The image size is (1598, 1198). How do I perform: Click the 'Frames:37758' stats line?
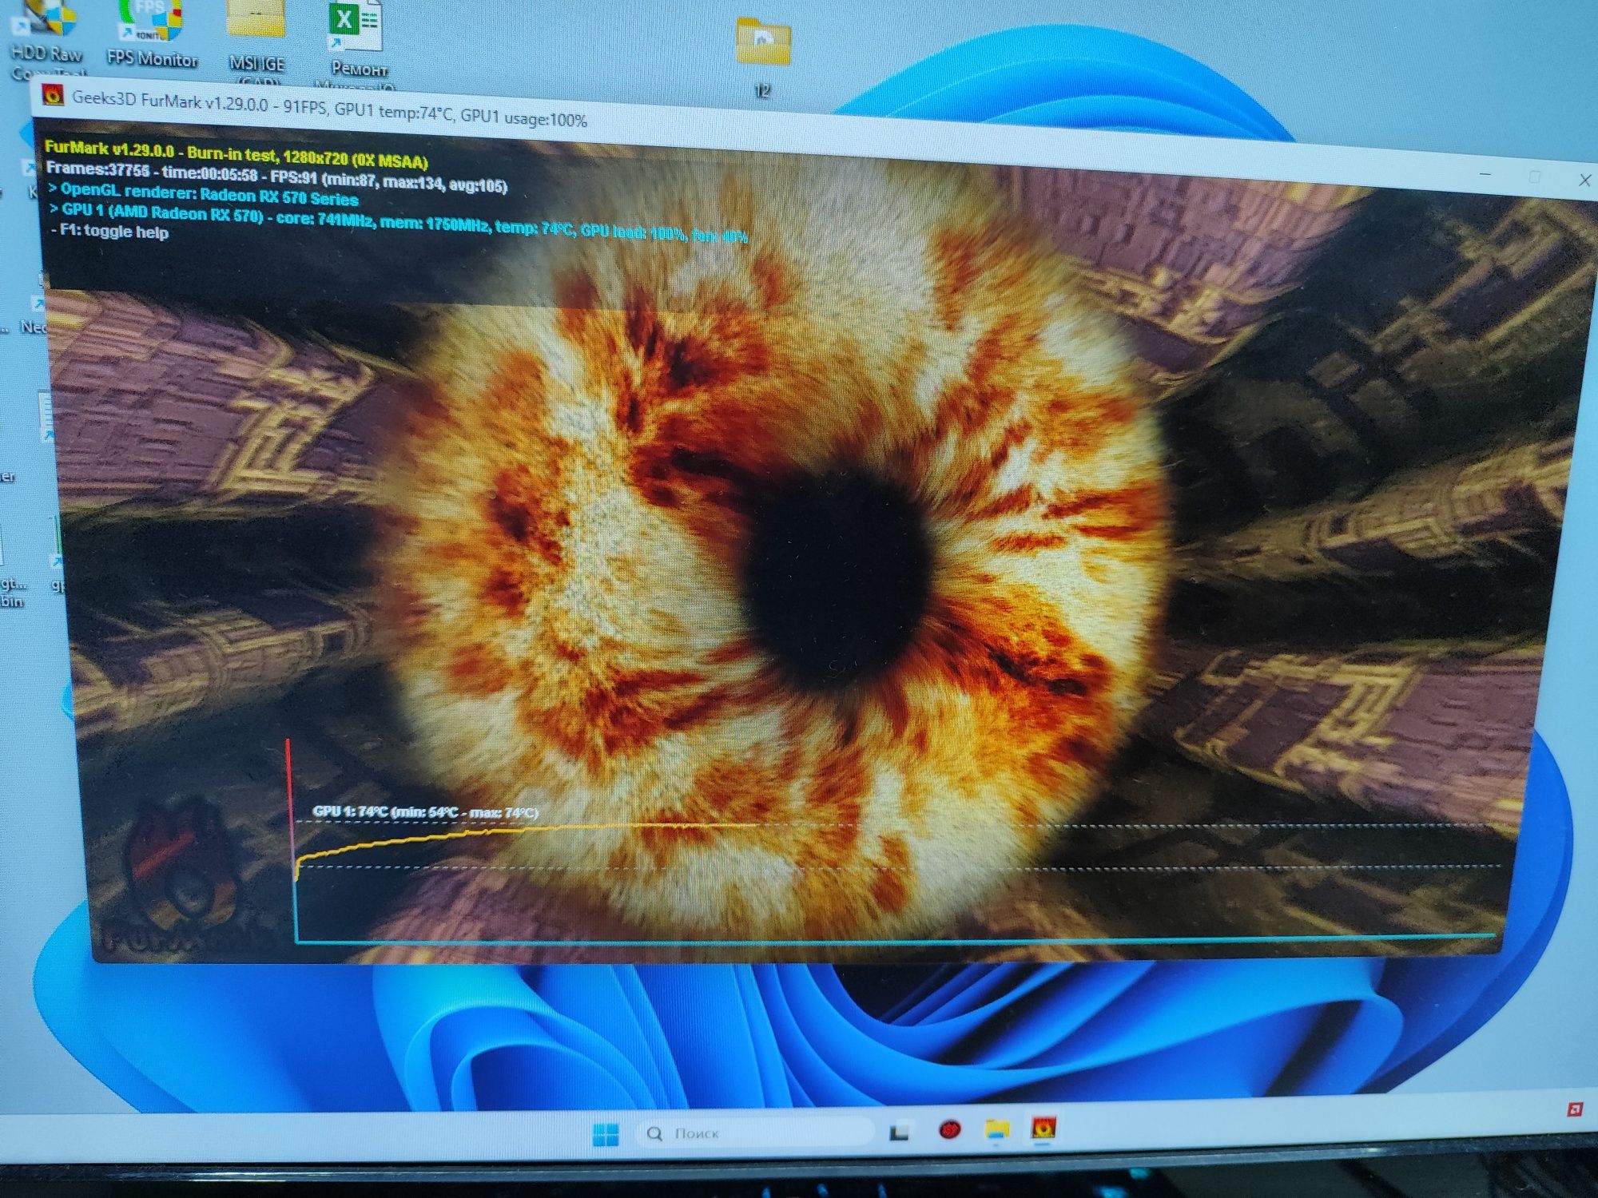coord(276,177)
